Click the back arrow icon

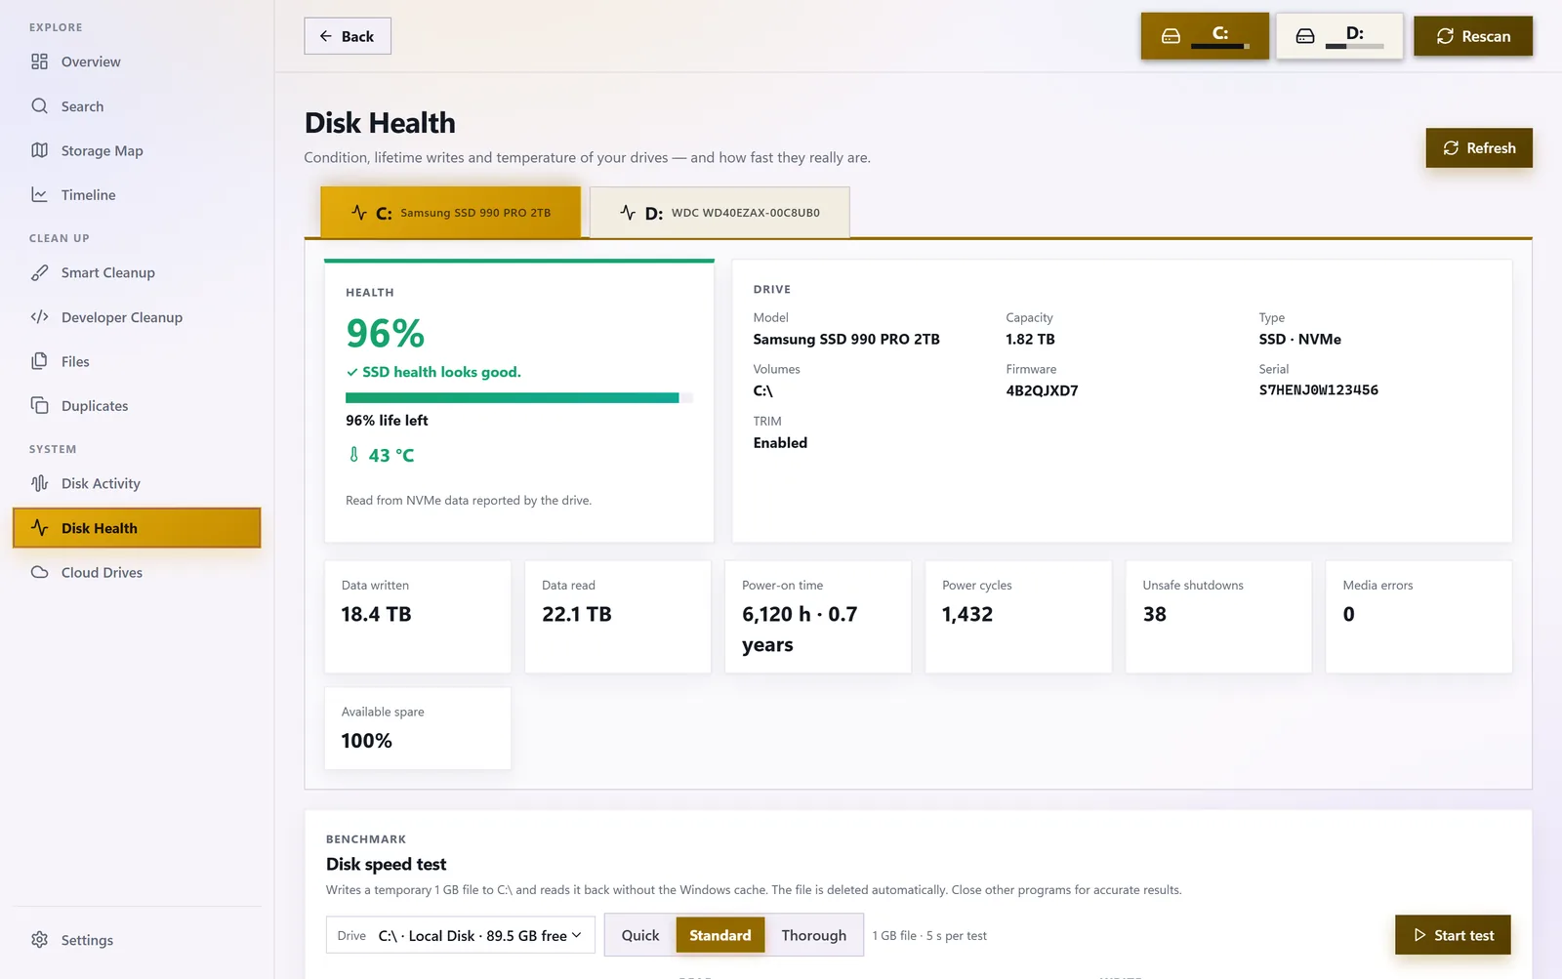[326, 36]
